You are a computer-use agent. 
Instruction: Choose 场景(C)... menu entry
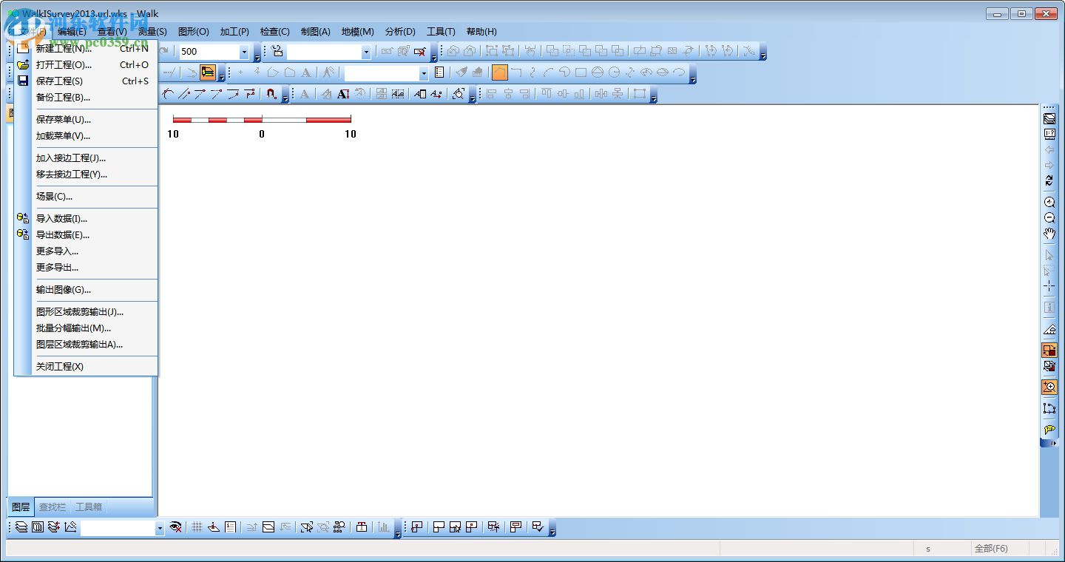pos(86,197)
